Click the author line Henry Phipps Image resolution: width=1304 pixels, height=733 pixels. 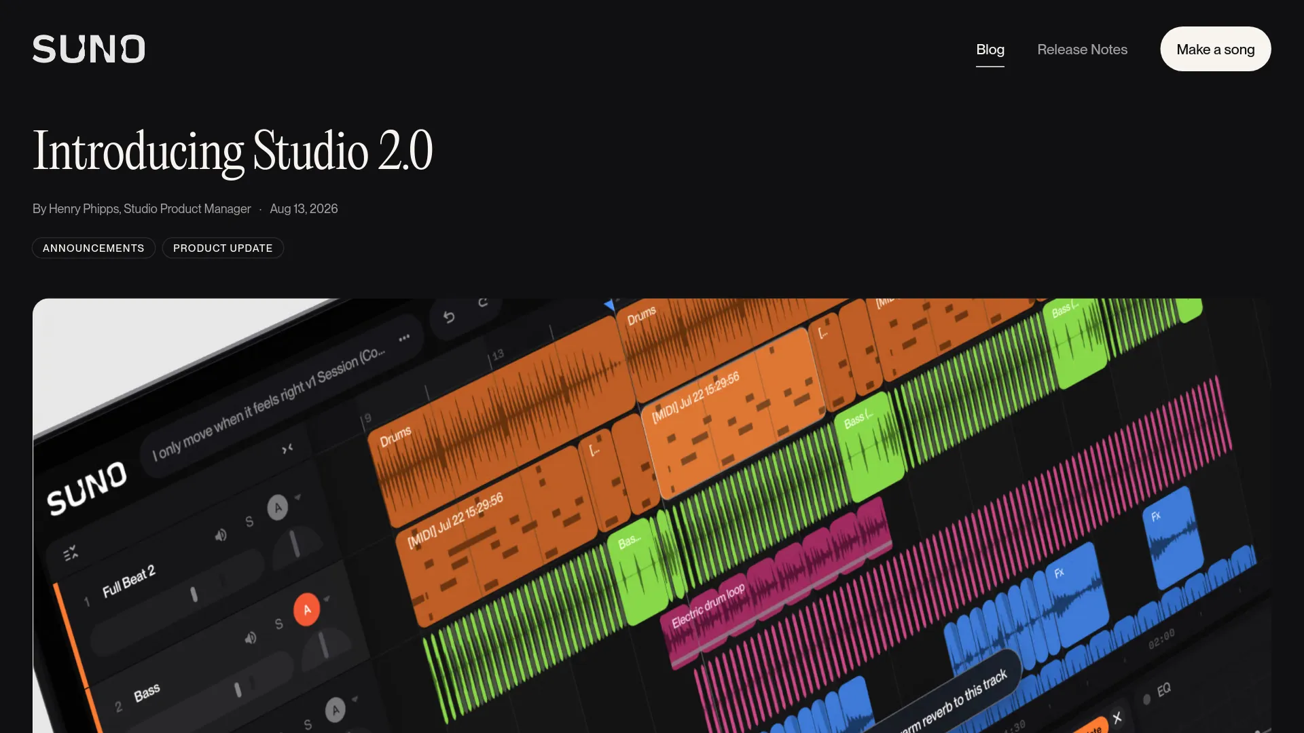[x=142, y=209]
